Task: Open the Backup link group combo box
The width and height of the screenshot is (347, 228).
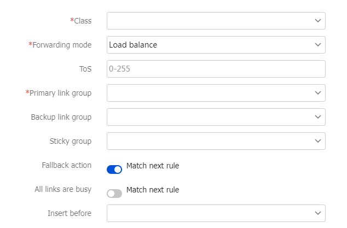Action: tap(208, 117)
